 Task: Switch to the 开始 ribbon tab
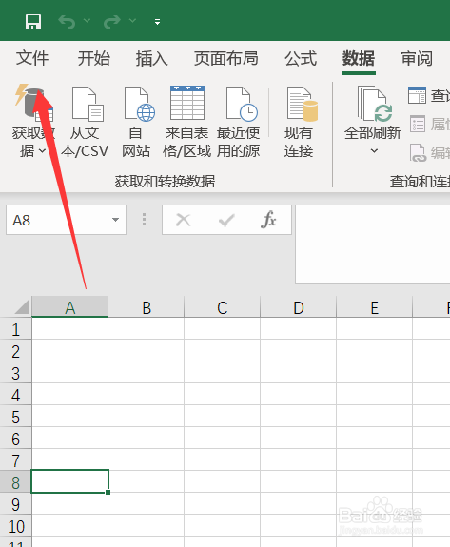pos(93,58)
